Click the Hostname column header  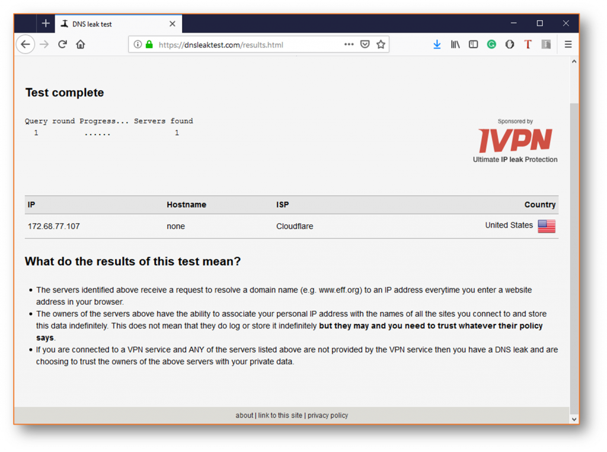click(x=187, y=205)
